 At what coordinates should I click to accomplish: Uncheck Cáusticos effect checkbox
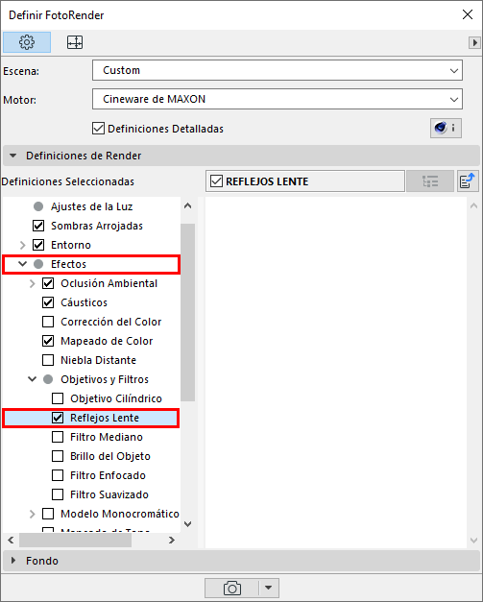pos(48,302)
